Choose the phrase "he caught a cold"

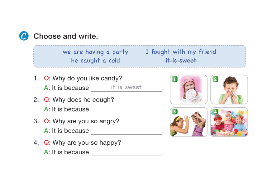95,61
